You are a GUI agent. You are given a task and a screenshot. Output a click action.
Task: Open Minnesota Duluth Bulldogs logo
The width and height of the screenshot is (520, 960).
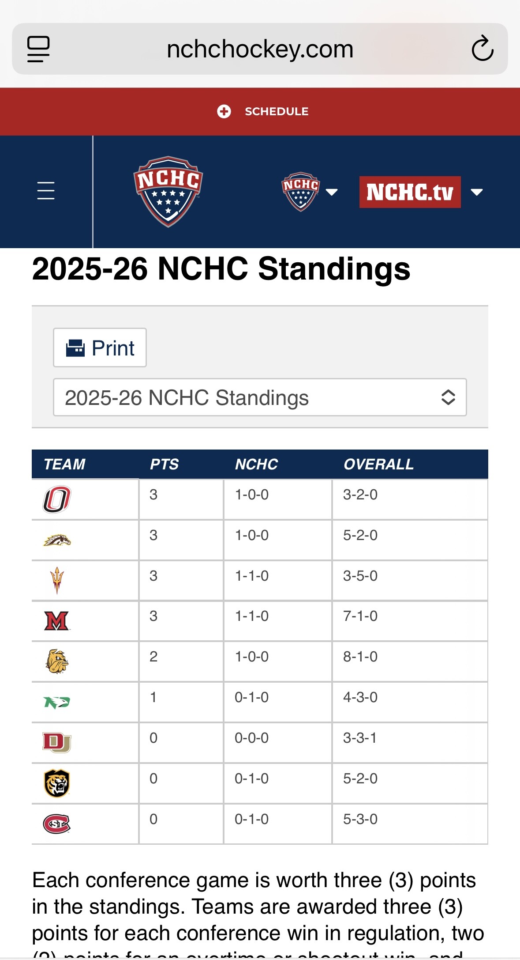pos(57,661)
